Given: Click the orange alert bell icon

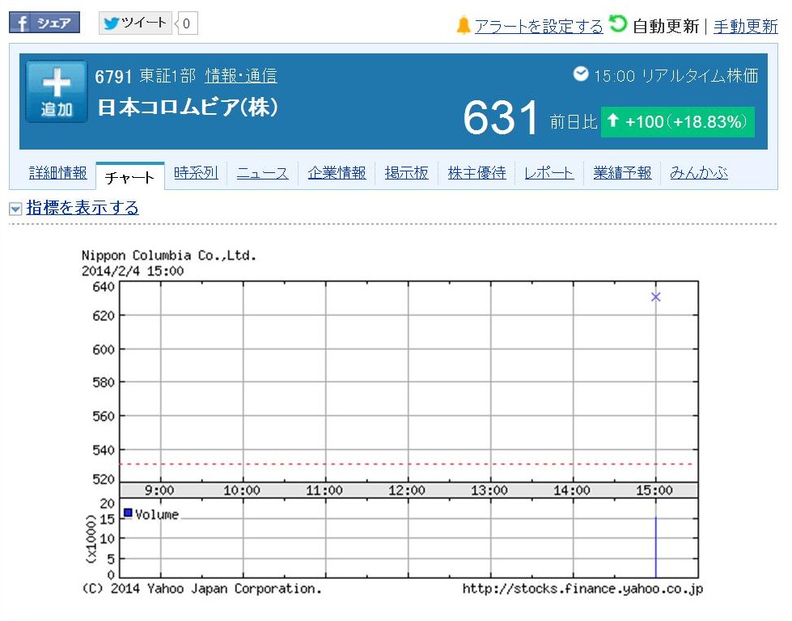Looking at the screenshot, I should [x=464, y=25].
